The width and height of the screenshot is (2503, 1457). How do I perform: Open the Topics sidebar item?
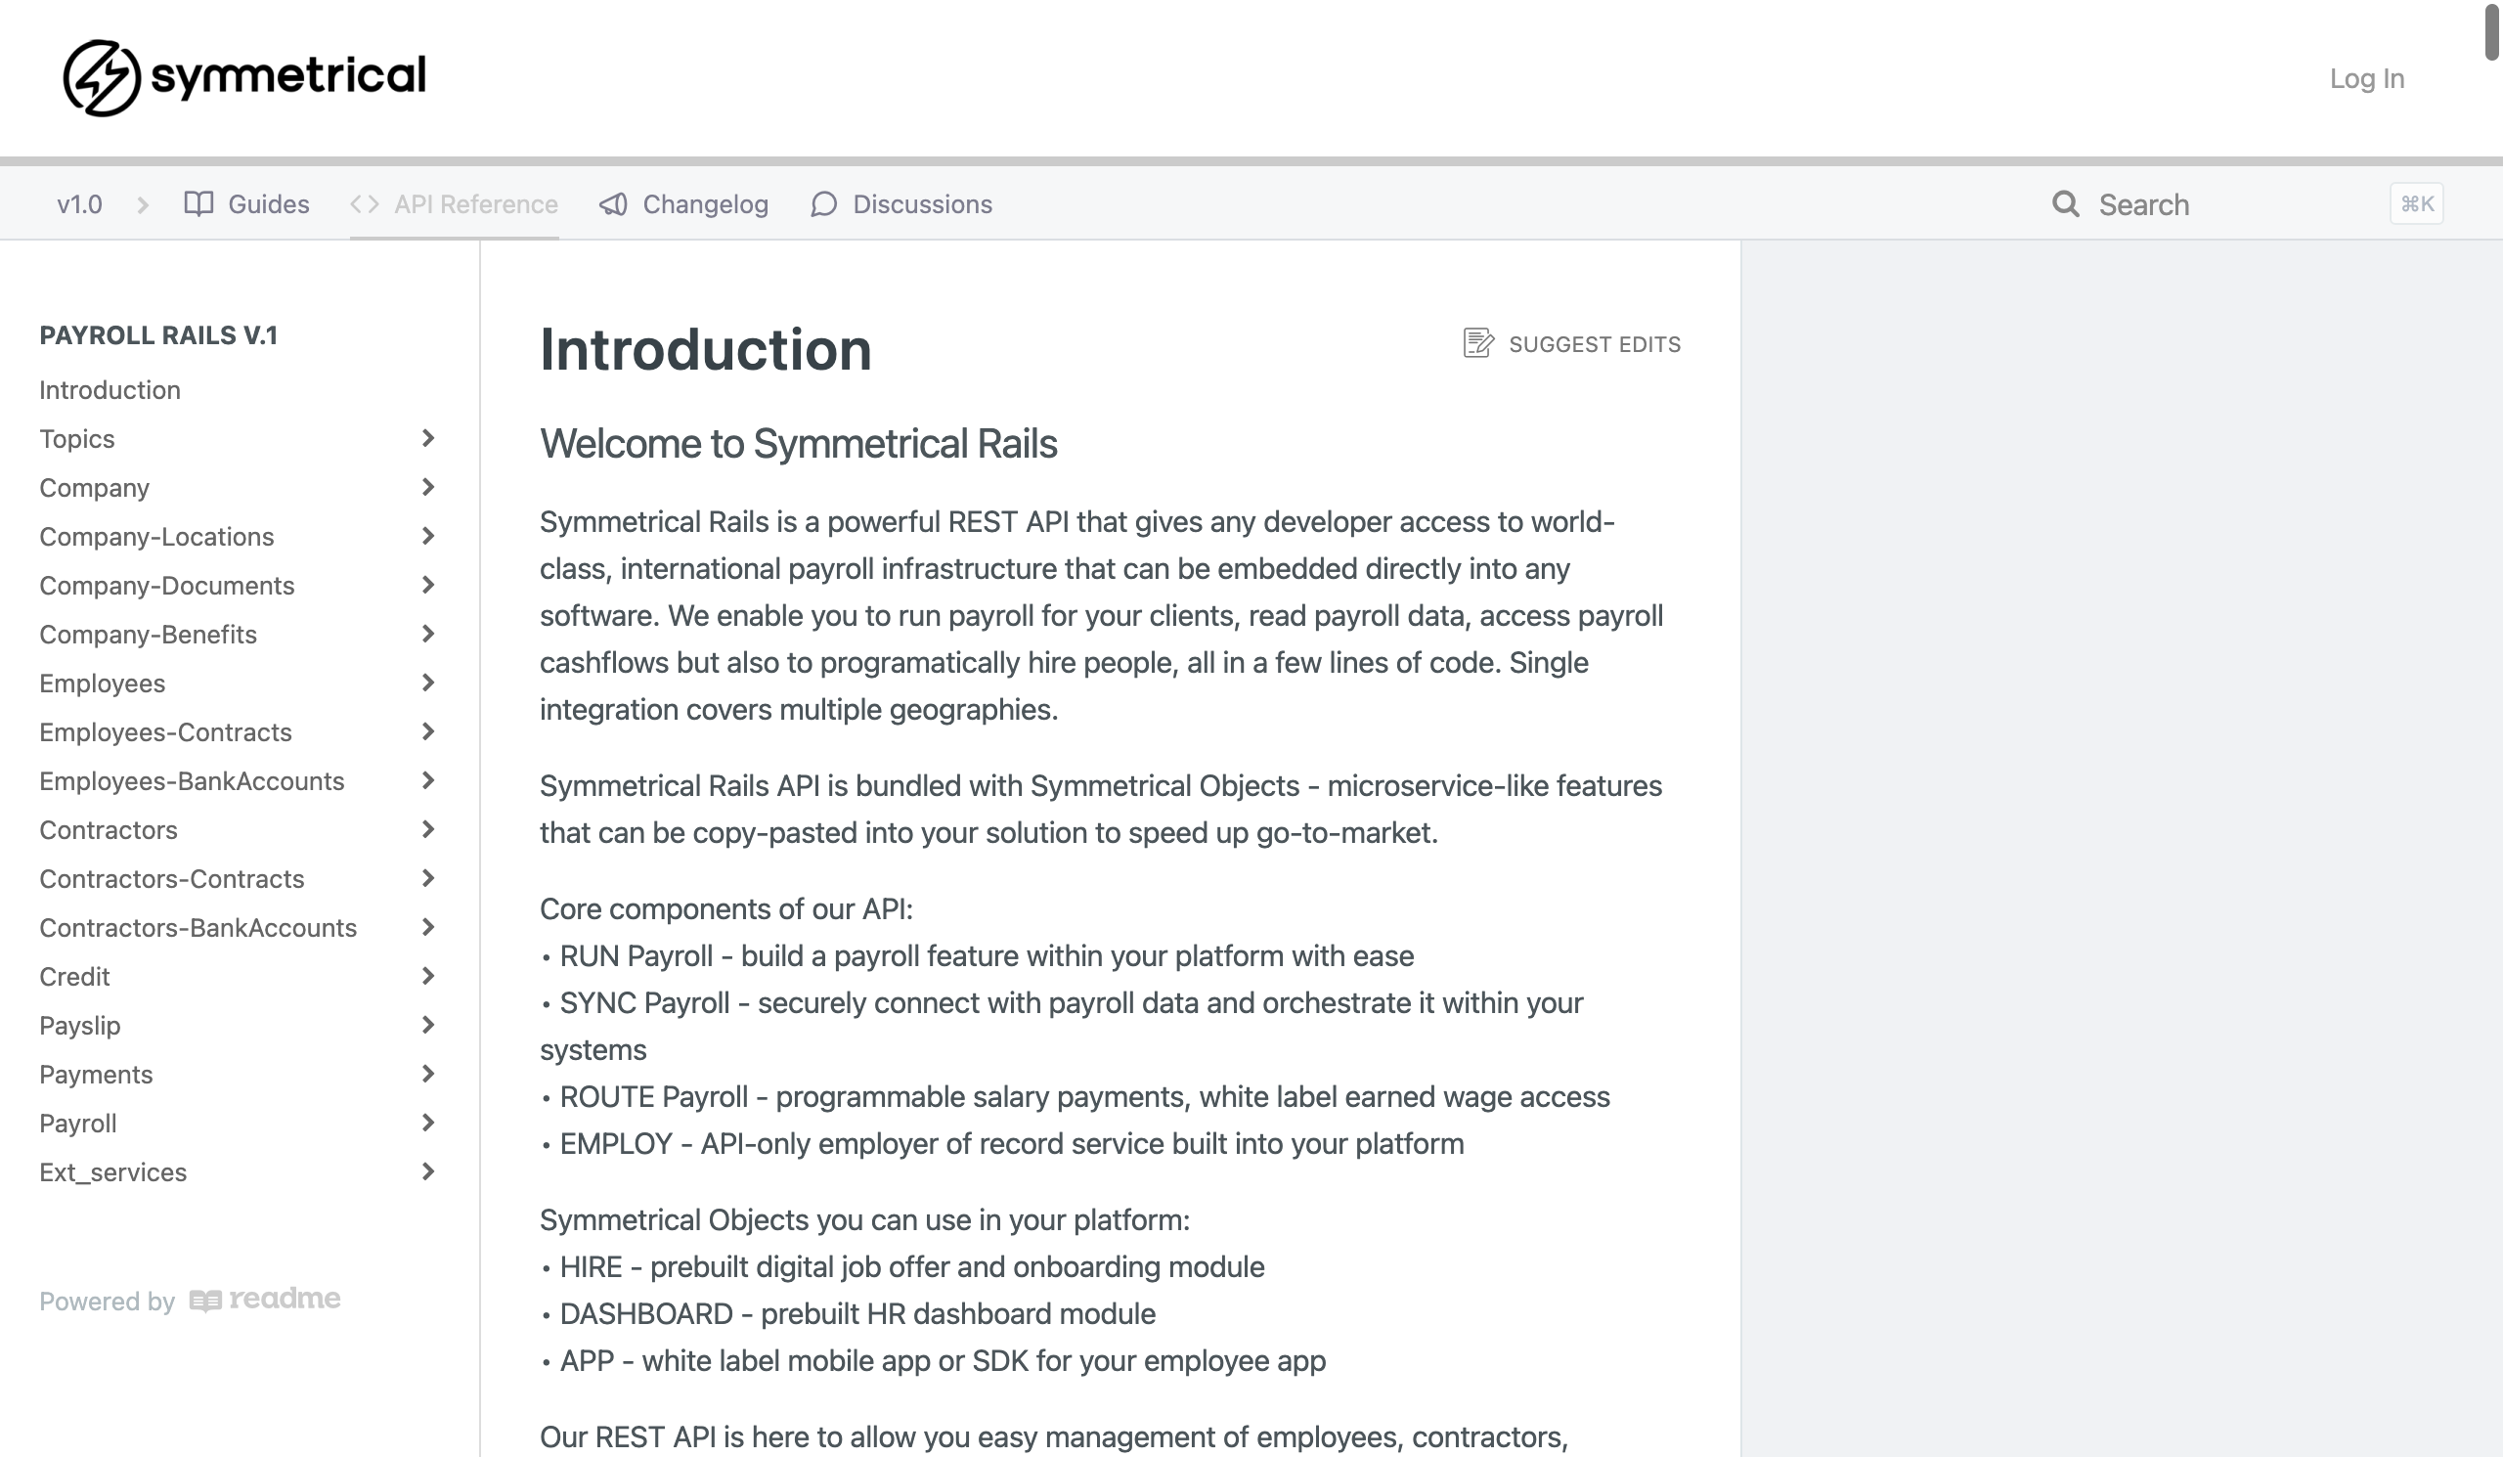[77, 438]
